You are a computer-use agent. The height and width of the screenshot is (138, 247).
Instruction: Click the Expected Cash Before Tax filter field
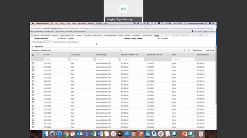(x=132, y=59)
